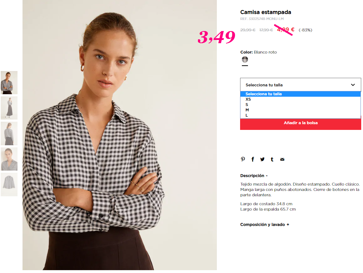Select highlighted Selecciona tu talla option
The height and width of the screenshot is (273, 363).
(300, 94)
